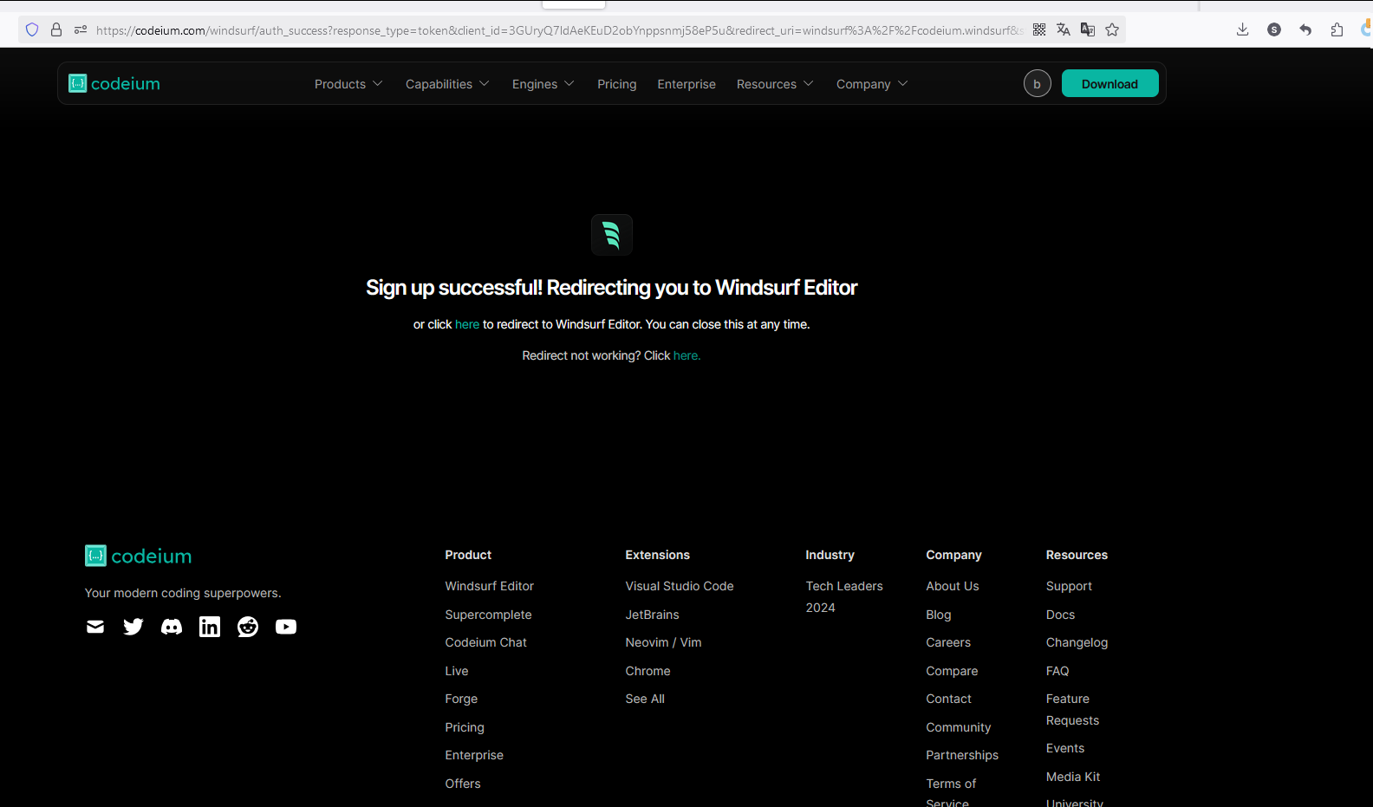
Task: Open the Engines dropdown
Action: click(x=543, y=84)
